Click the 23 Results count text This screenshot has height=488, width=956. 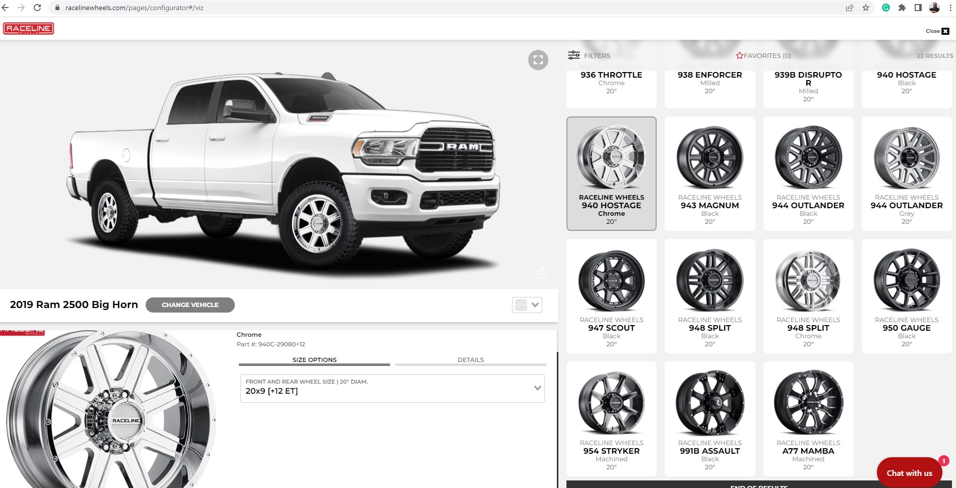pyautogui.click(x=935, y=55)
